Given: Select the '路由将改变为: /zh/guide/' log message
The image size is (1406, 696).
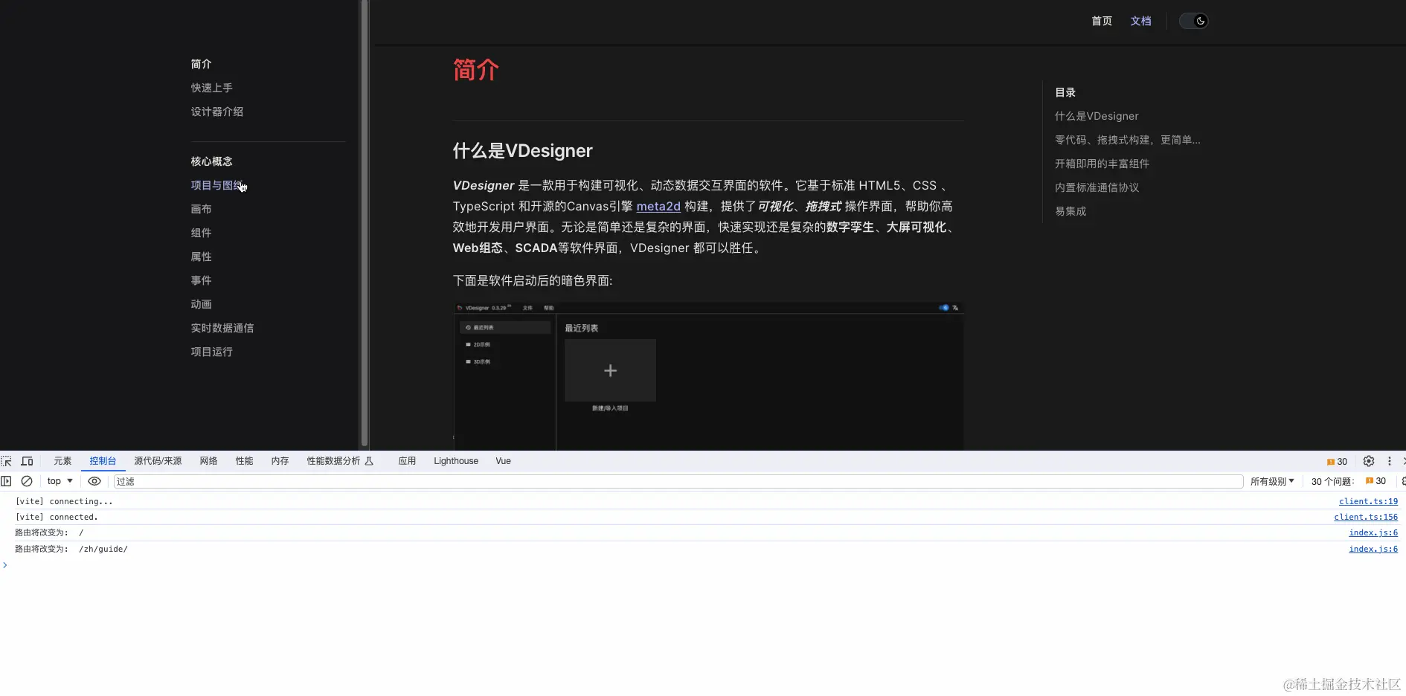Looking at the screenshot, I should [x=71, y=549].
